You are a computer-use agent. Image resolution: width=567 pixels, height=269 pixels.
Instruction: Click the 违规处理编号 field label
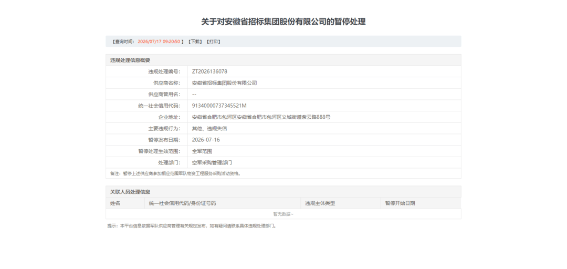pyautogui.click(x=164, y=71)
